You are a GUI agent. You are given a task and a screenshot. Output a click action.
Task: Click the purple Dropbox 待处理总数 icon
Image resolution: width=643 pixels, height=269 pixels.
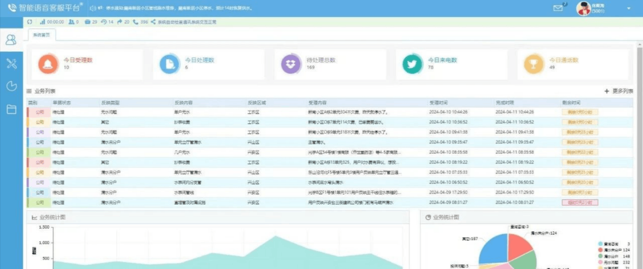[291, 64]
